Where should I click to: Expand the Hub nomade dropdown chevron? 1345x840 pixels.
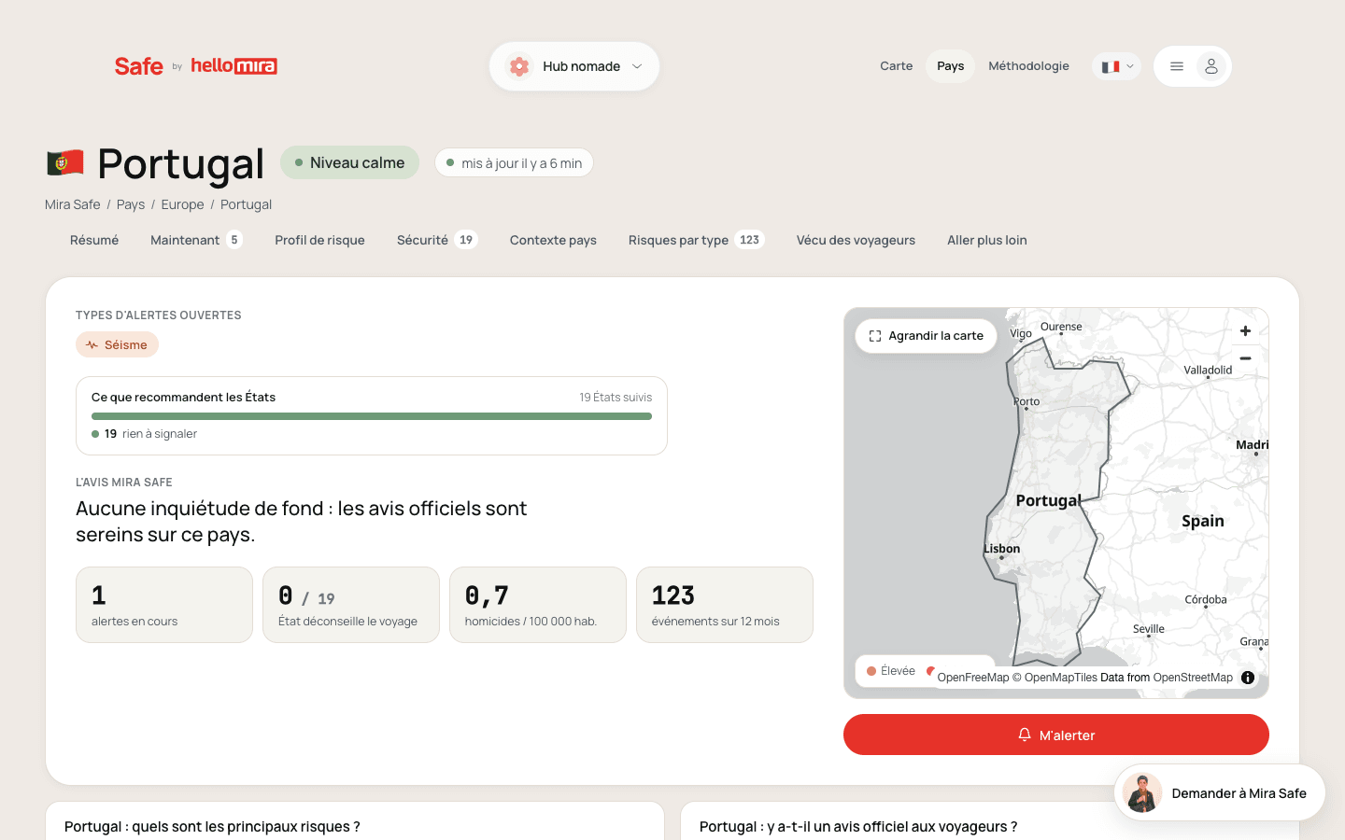click(637, 66)
